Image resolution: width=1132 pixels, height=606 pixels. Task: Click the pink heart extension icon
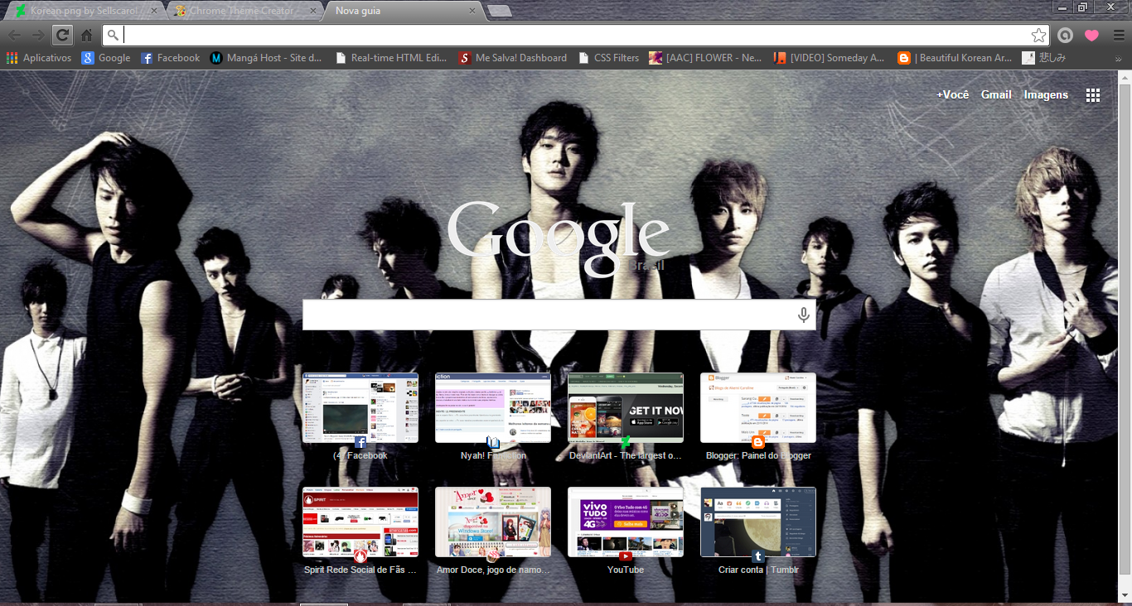pos(1090,35)
